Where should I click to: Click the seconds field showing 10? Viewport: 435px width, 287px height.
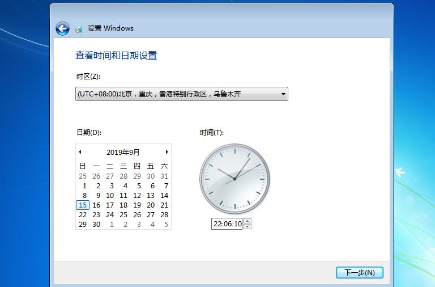click(238, 224)
